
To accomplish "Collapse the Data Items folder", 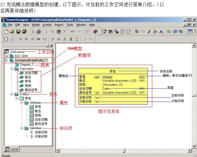I will [x=12, y=69].
